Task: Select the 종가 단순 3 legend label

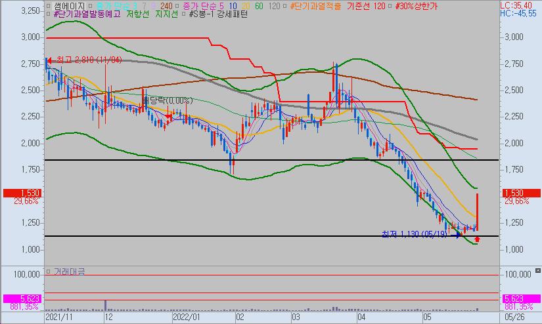Action: point(116,6)
